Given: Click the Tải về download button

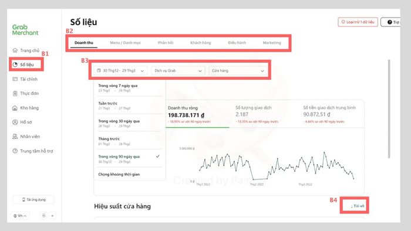Looking at the screenshot, I should [357, 206].
